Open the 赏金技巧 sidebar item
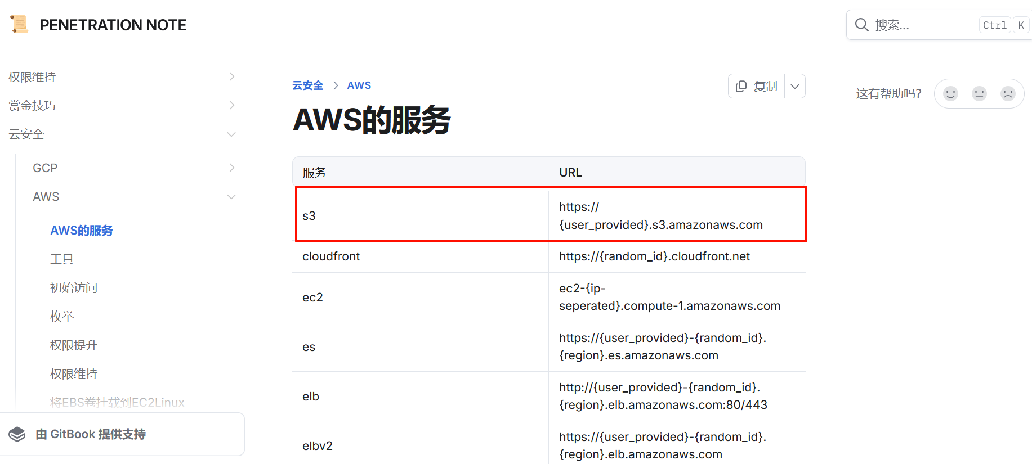 pyautogui.click(x=32, y=105)
